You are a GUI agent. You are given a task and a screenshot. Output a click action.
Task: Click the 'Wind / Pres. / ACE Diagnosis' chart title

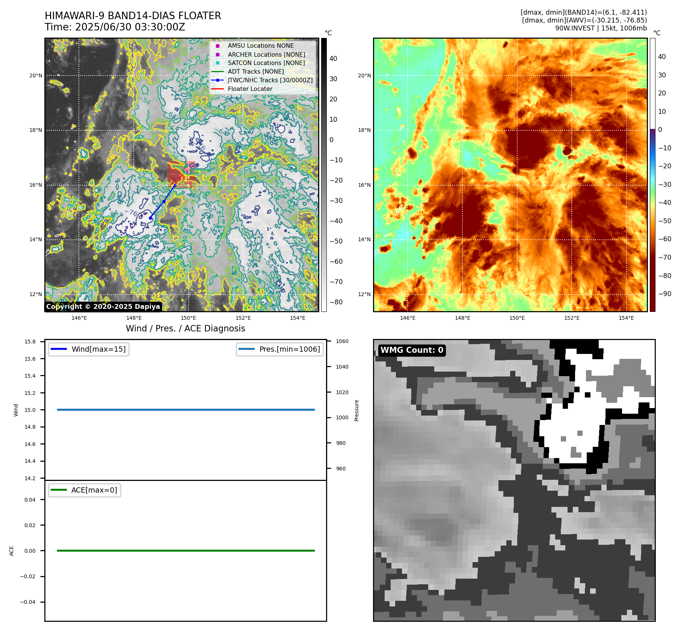point(185,328)
